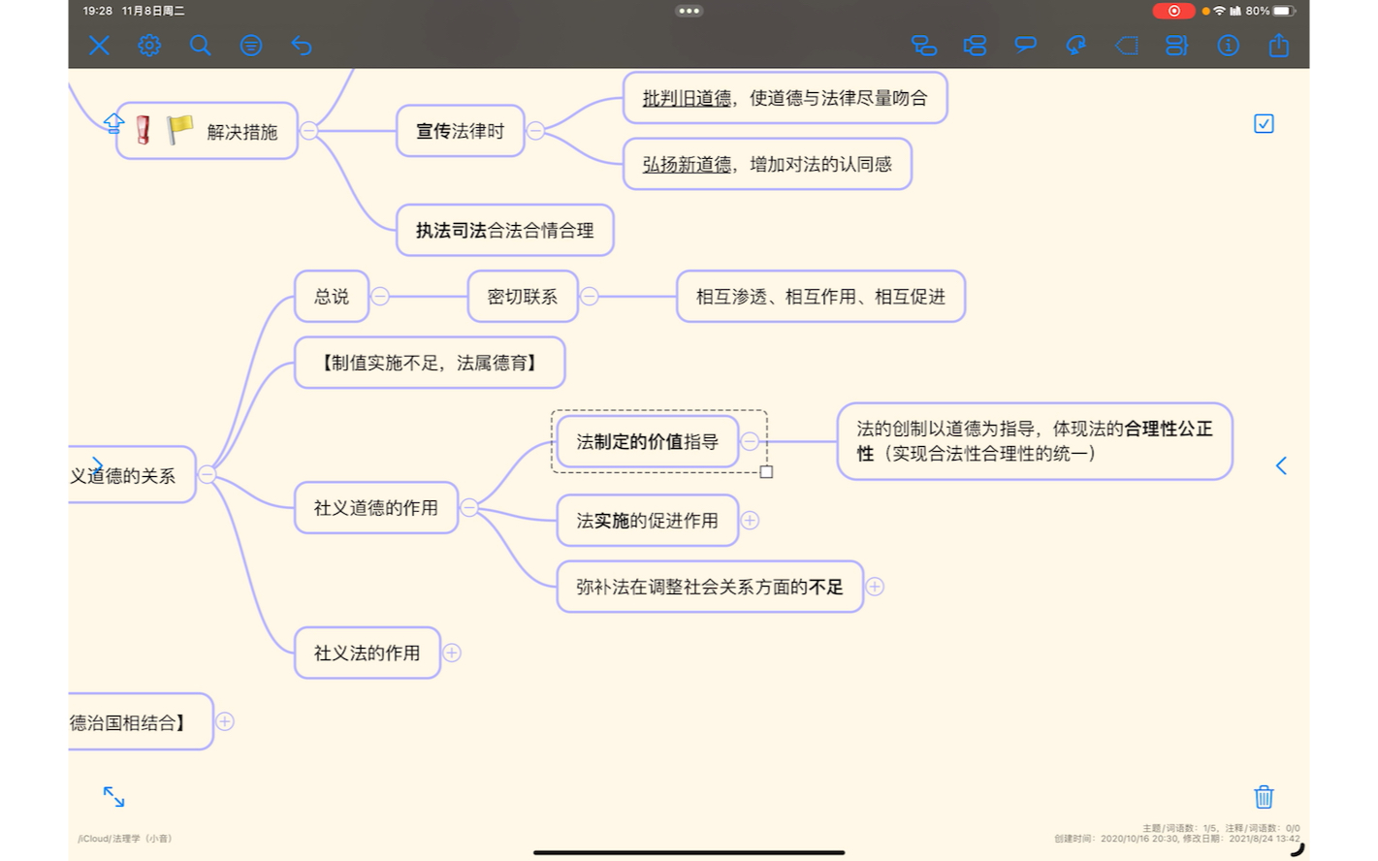Tap the fullscreen expand arrows icon
The image size is (1378, 861).
tap(113, 796)
